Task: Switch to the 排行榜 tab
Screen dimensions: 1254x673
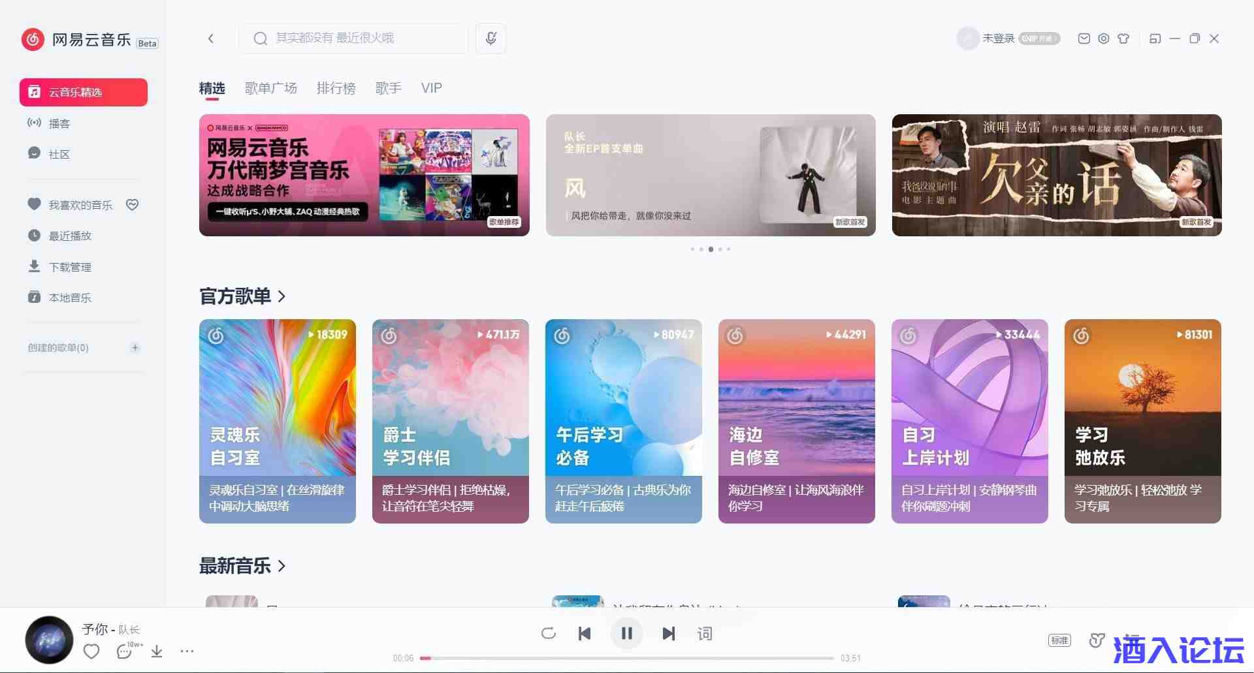Action: click(x=336, y=88)
